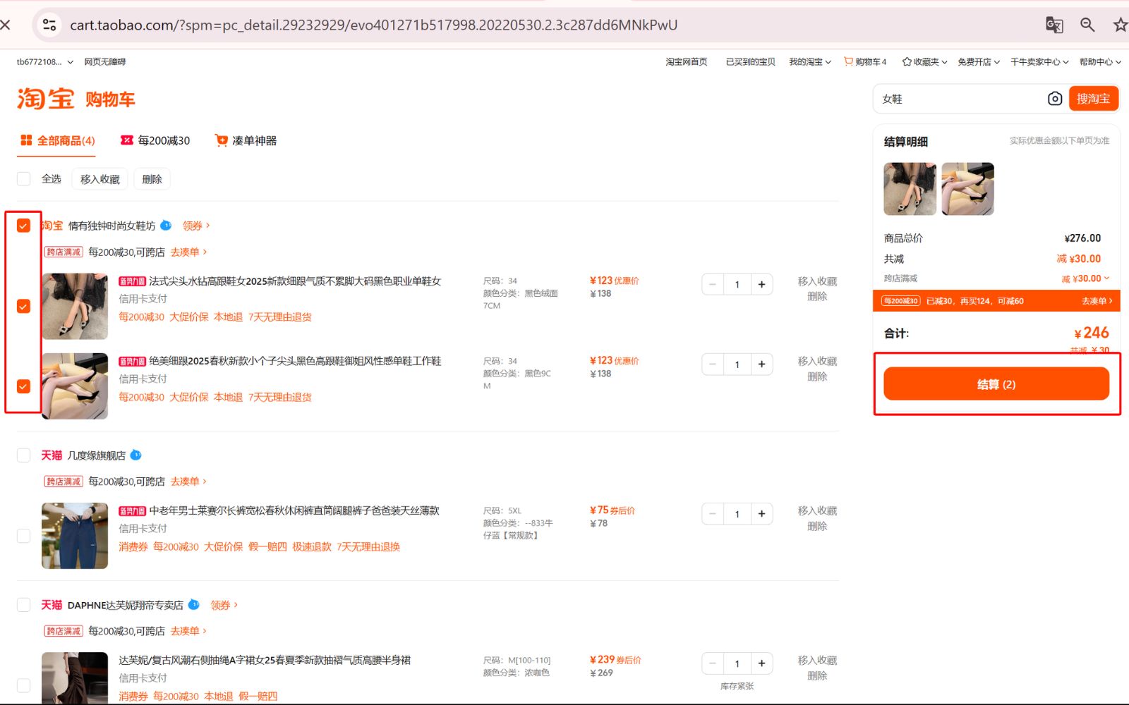Open 绝美细跟 heels product thumbnail in cart list
Screen dimensions: 1129x705
pos(75,386)
